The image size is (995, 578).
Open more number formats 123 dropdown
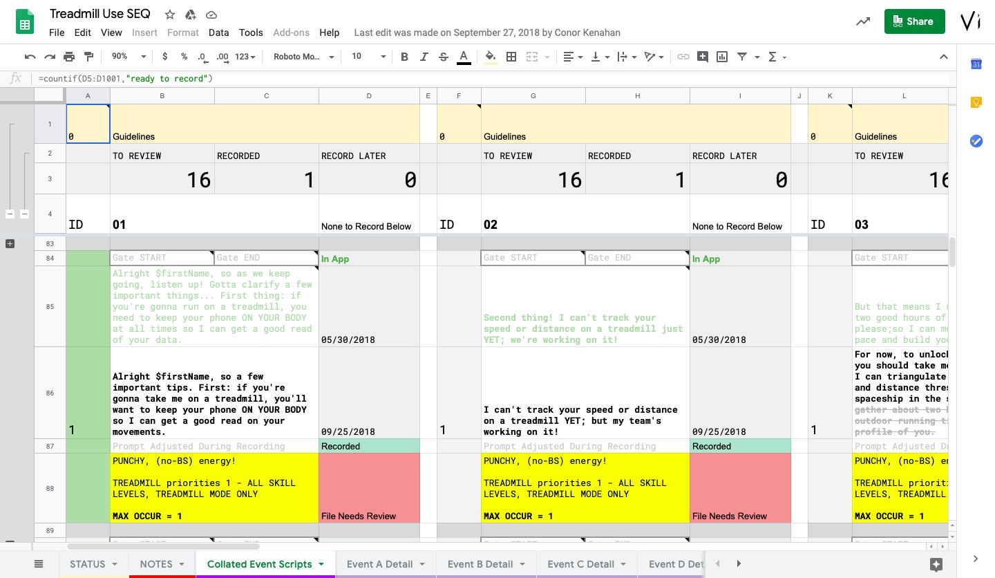(245, 57)
